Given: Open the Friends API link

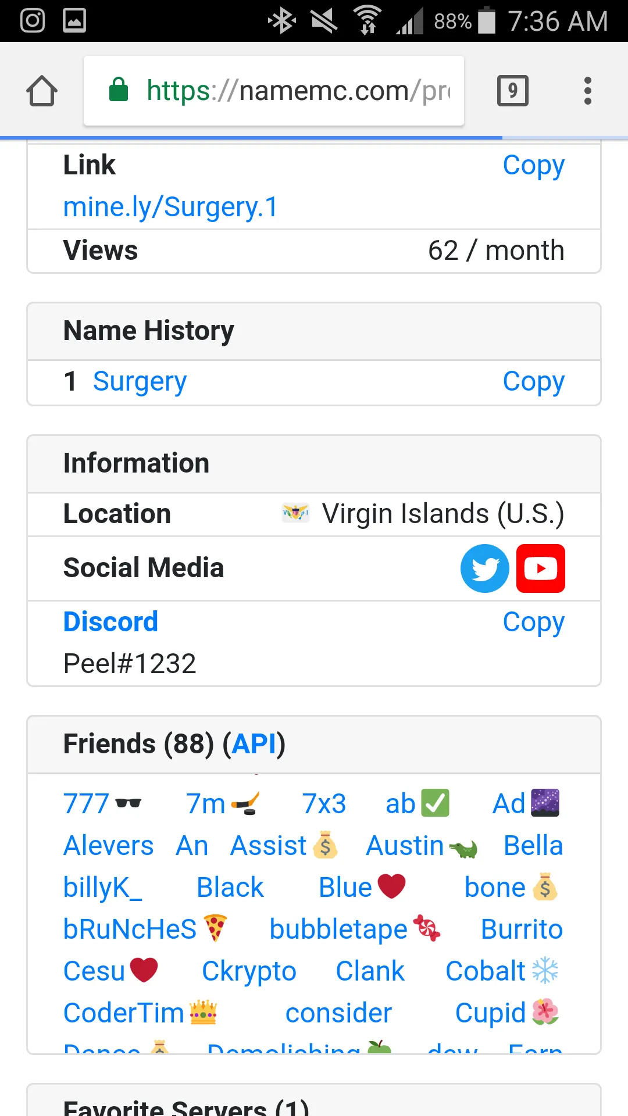Looking at the screenshot, I should coord(254,744).
